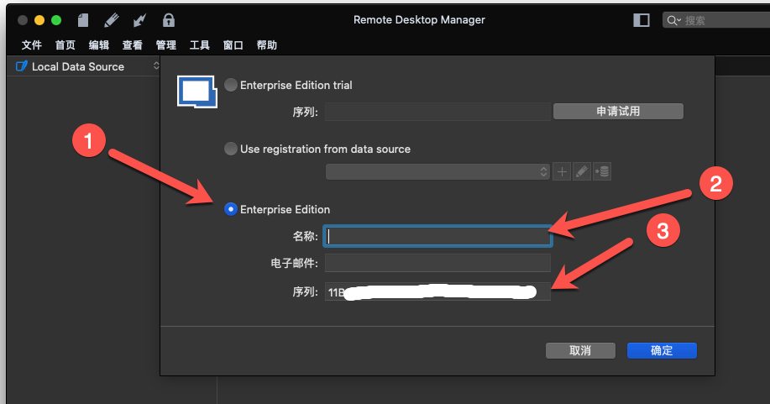The image size is (770, 404).
Task: Select Enterprise Edition trial radio button
Action: click(x=231, y=85)
